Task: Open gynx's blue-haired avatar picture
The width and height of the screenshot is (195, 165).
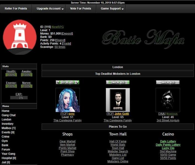Action: point(68,100)
